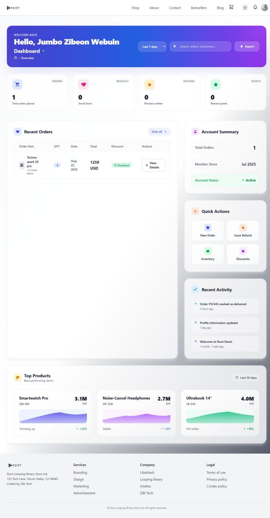
Task: Open View all recent orders
Action: (159, 132)
